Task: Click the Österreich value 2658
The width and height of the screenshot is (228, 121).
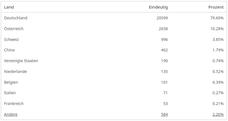Action: (163, 29)
